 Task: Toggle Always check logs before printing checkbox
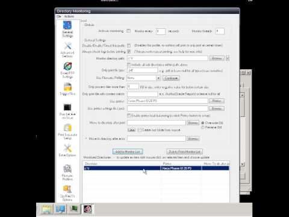[x=129, y=52]
